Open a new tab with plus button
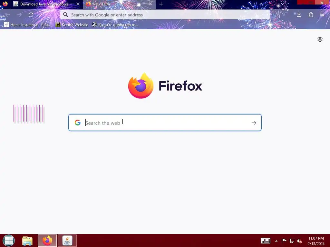The width and height of the screenshot is (330, 247). click(x=161, y=4)
